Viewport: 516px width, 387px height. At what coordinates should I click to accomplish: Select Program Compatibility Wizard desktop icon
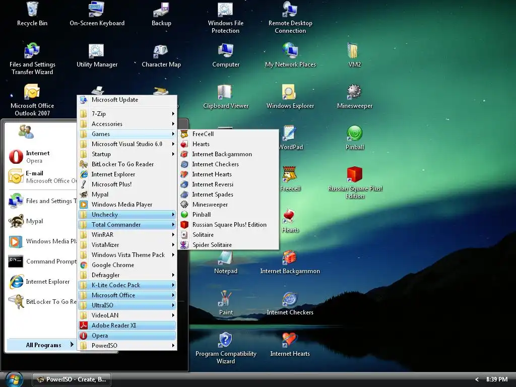pos(226,348)
